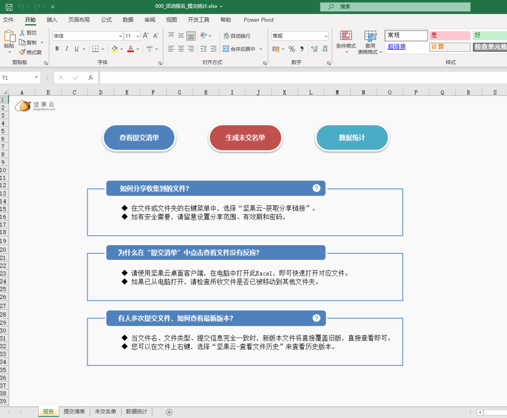
Task: Cut selection with 剪切 scissors
Action: point(28,33)
